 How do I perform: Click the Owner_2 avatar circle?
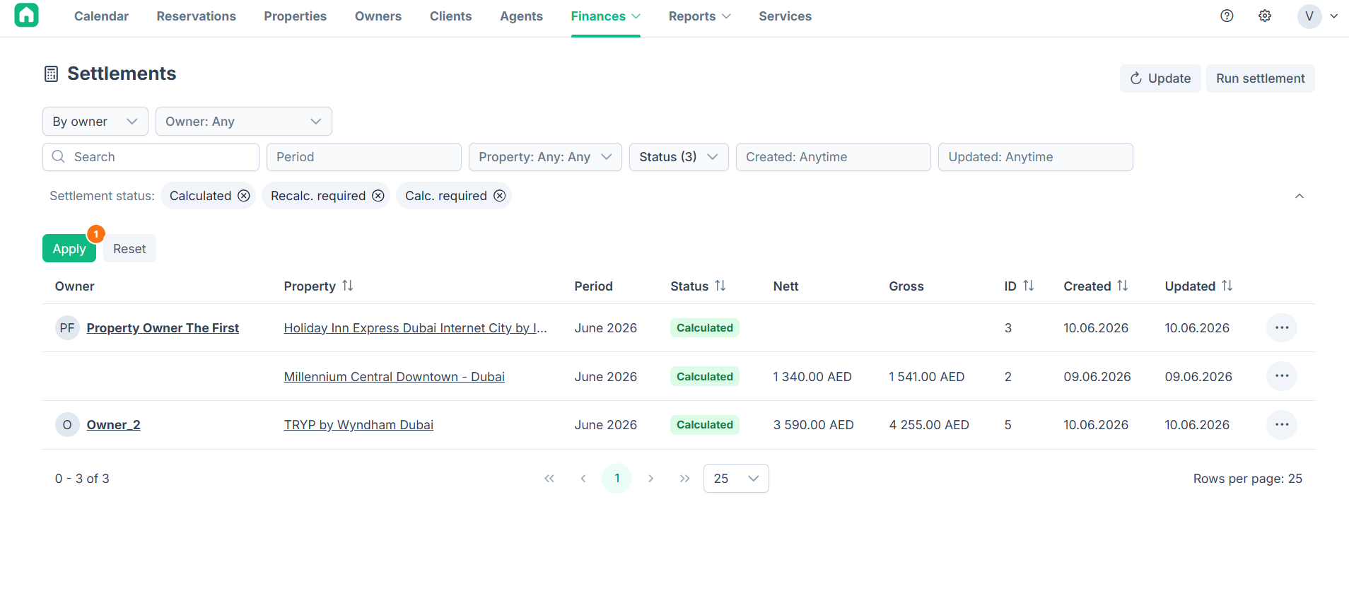67,425
